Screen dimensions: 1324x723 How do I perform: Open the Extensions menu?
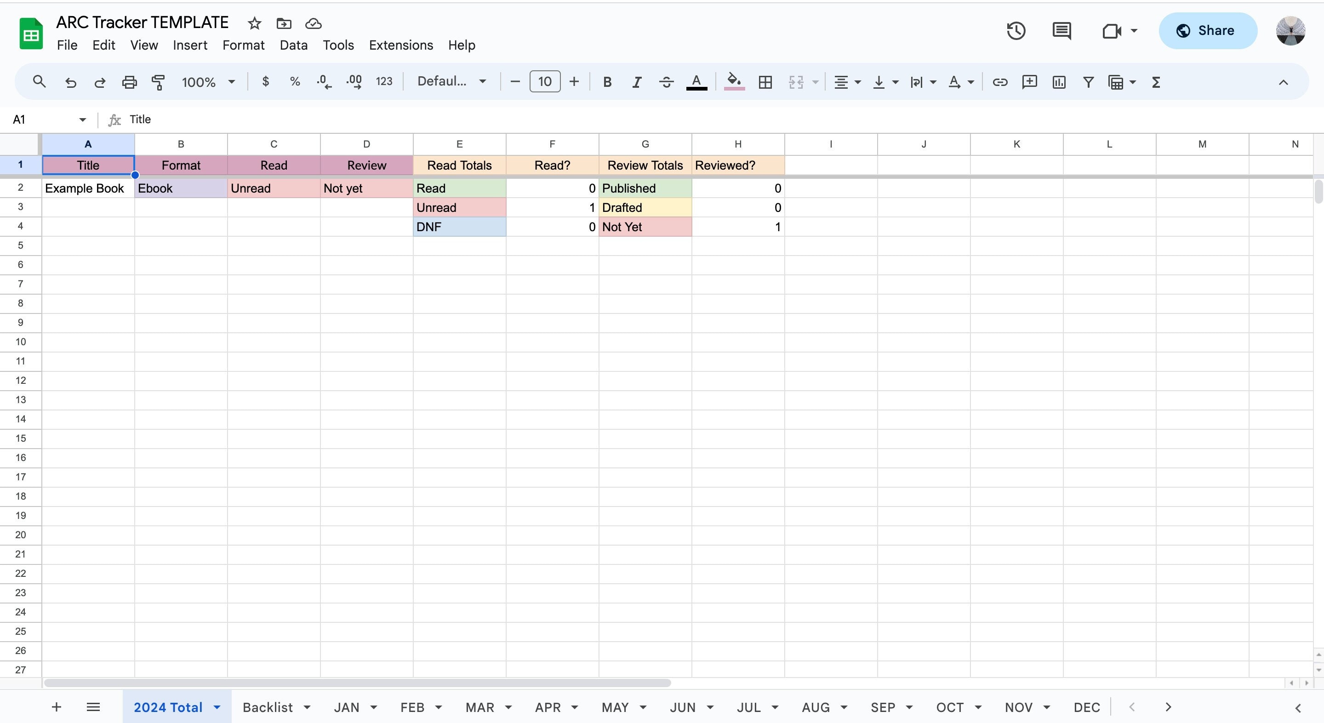401,45
